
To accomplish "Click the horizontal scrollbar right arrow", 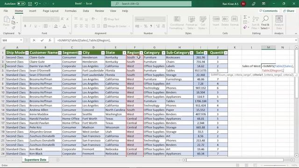I will tap(292, 160).
